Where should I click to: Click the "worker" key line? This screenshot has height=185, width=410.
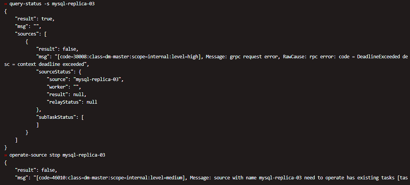point(58,87)
